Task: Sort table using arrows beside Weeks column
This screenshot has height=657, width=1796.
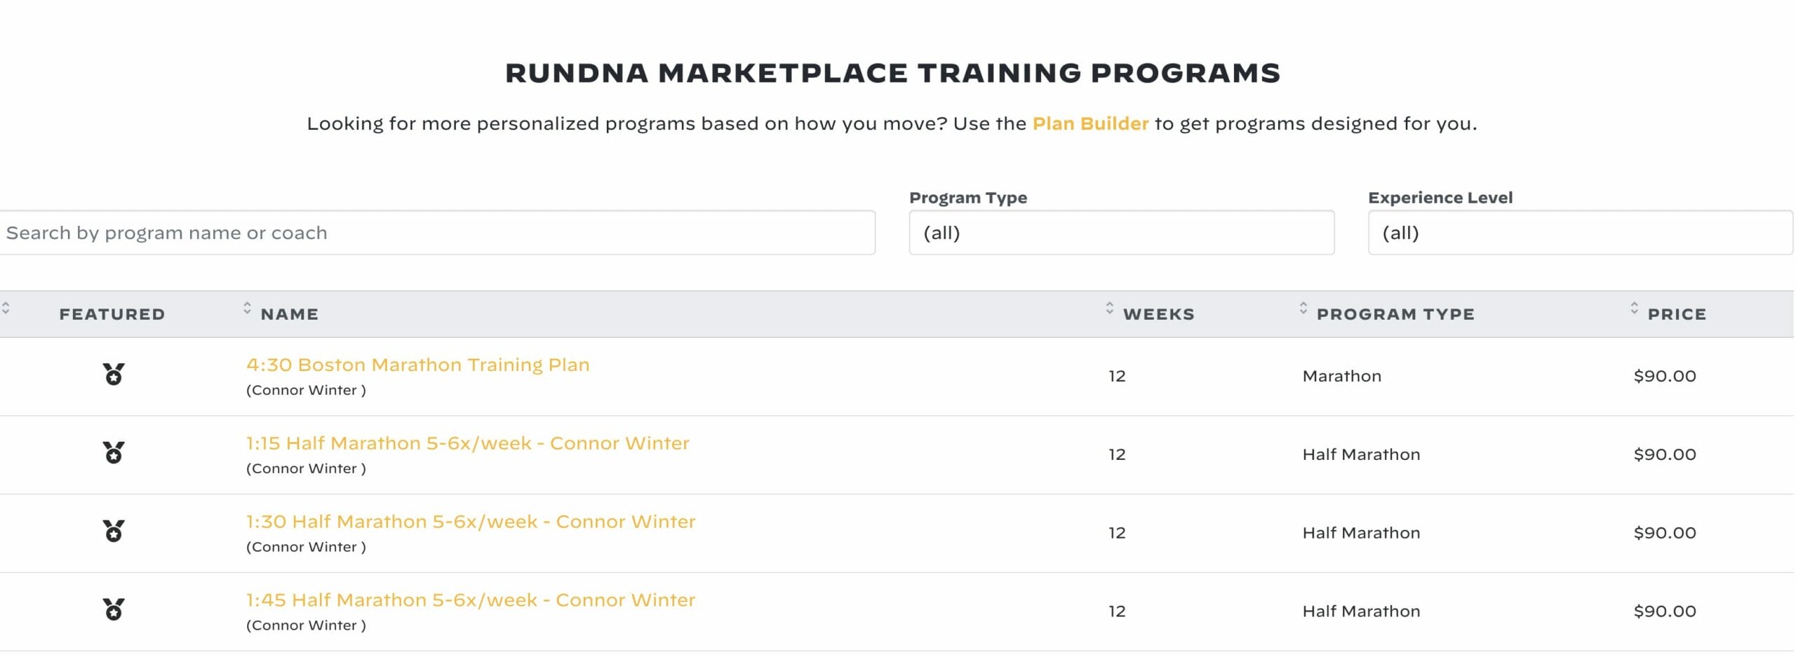Action: pos(1109,308)
